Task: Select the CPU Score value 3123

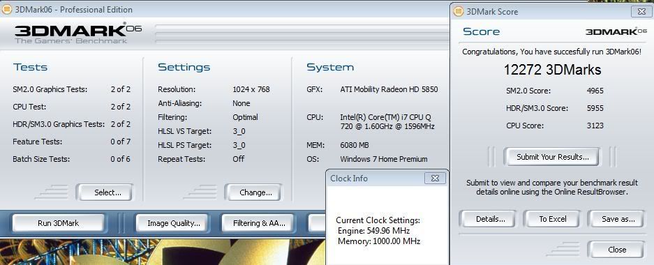Action: click(595, 126)
